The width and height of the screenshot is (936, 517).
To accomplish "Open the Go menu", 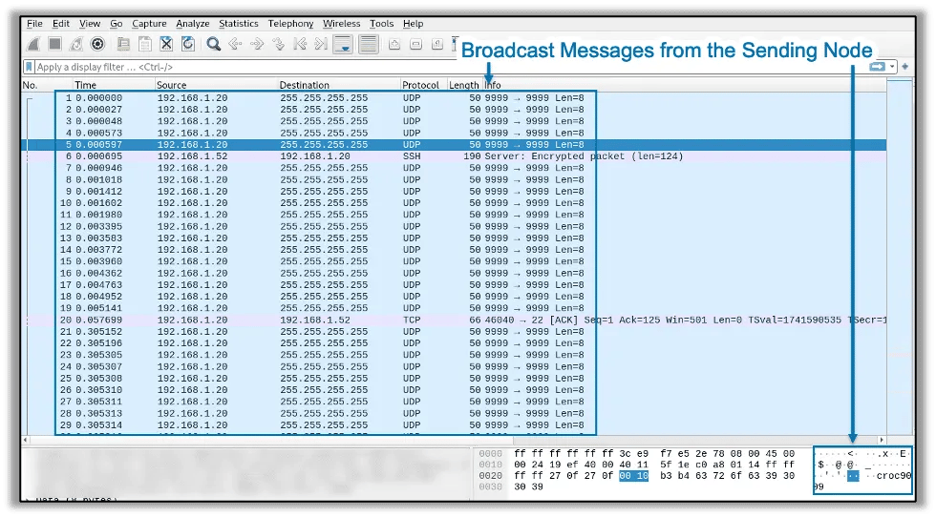I will point(116,23).
